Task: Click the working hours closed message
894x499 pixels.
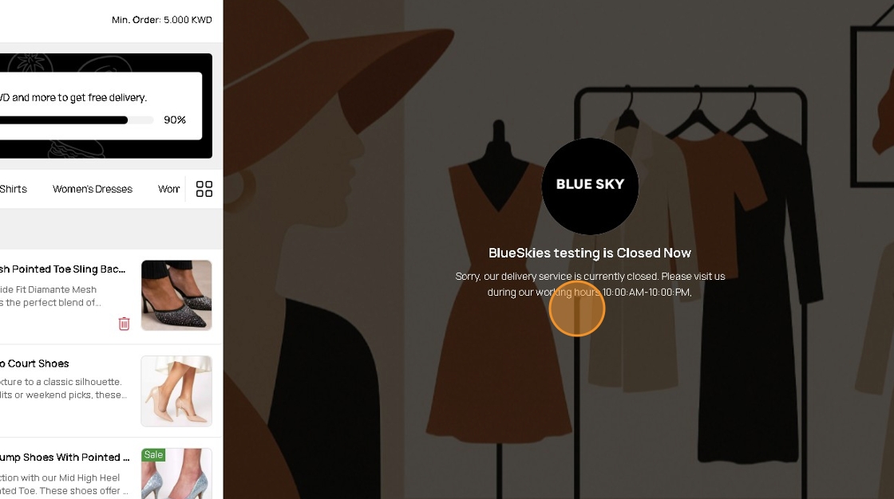Action: (x=590, y=285)
